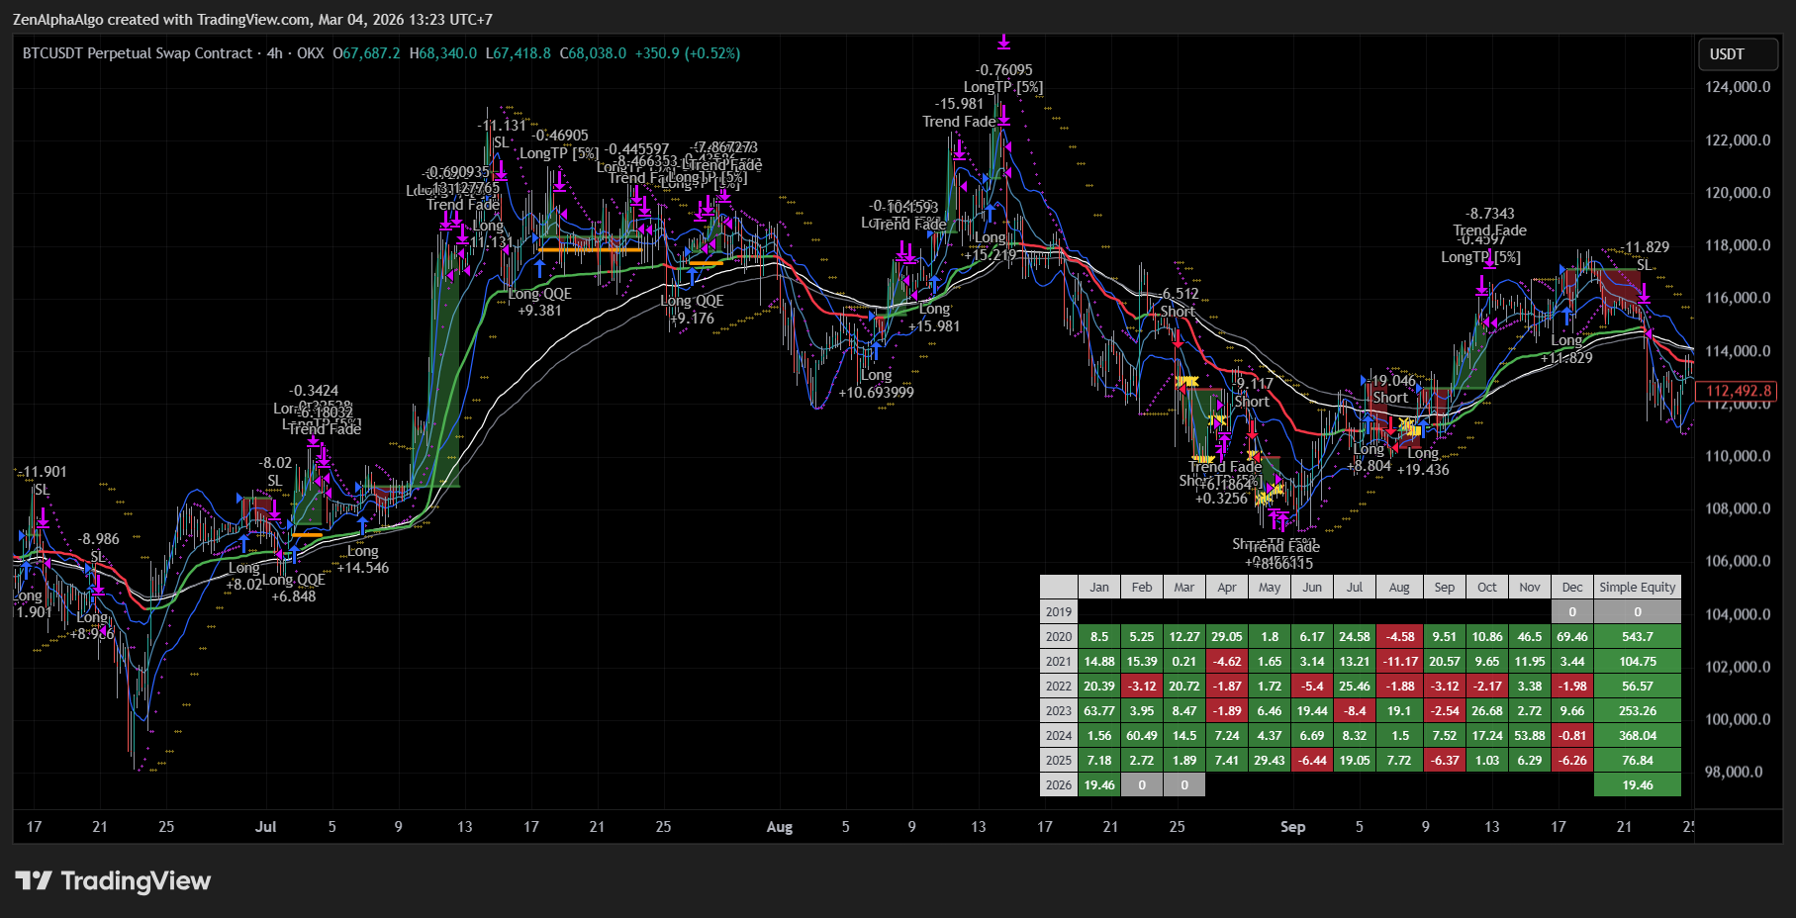Click the 2026 row label in table
This screenshot has height=918, width=1796.
[1059, 784]
